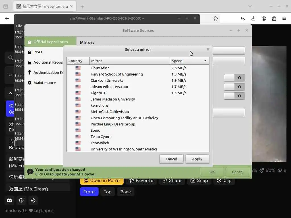Open the info icon in sidebar footer

21,200
